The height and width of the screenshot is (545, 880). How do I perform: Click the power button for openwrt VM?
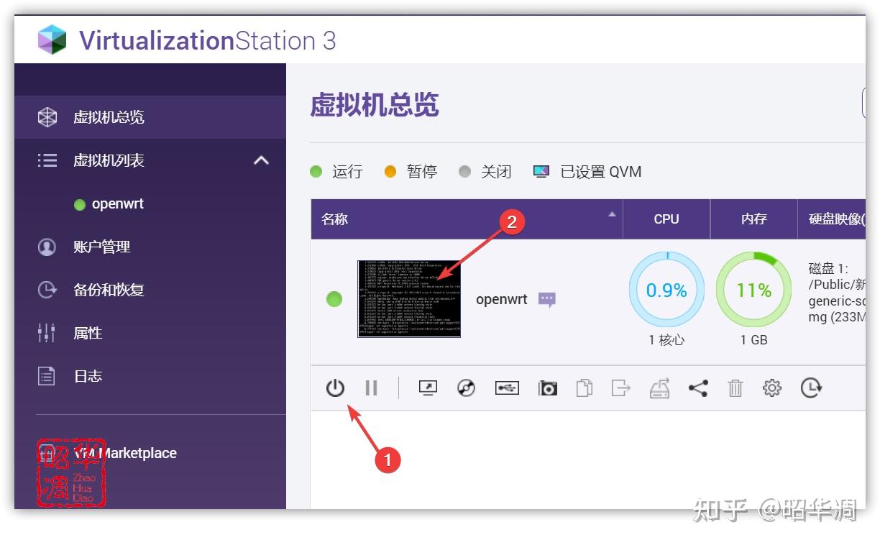pos(335,388)
